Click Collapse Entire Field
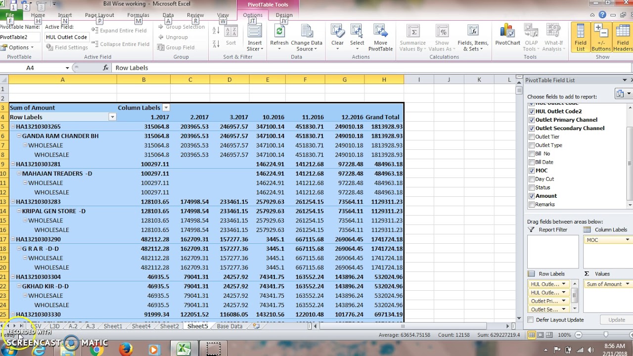 121,44
